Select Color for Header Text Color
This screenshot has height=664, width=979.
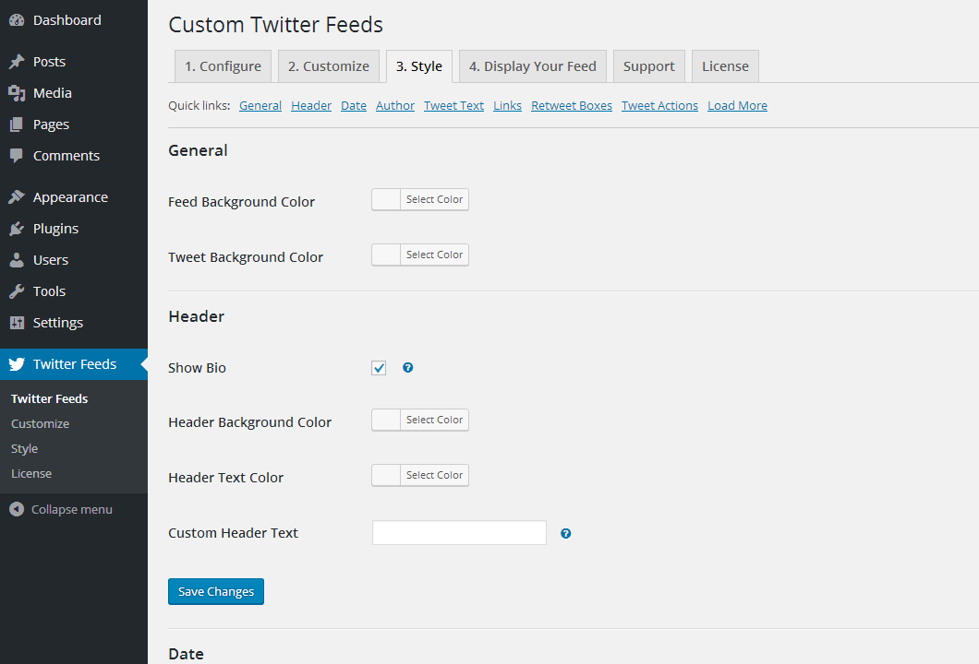pos(420,476)
